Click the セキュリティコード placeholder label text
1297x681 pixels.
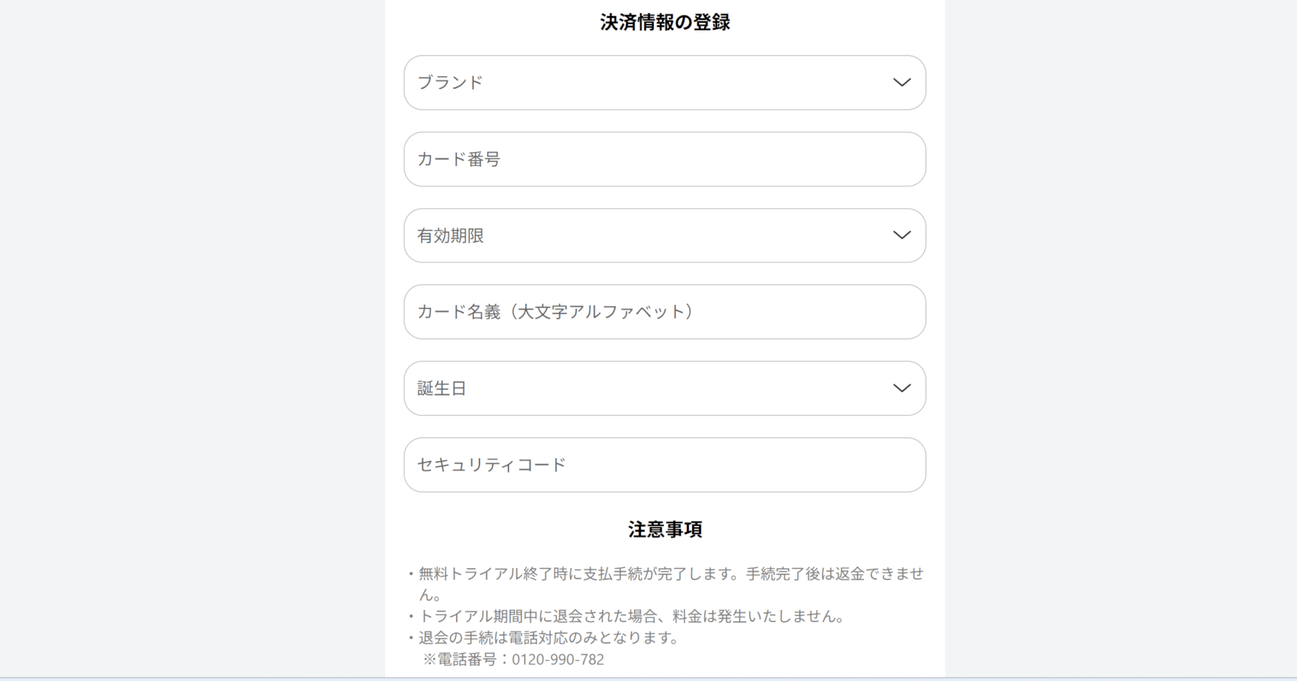491,465
